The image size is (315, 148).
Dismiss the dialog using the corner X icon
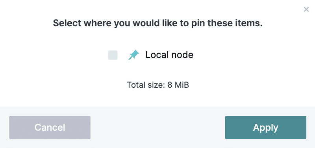306,9
